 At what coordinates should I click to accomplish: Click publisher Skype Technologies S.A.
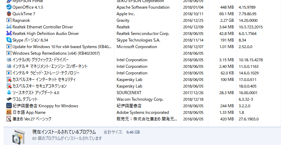click(138, 40)
